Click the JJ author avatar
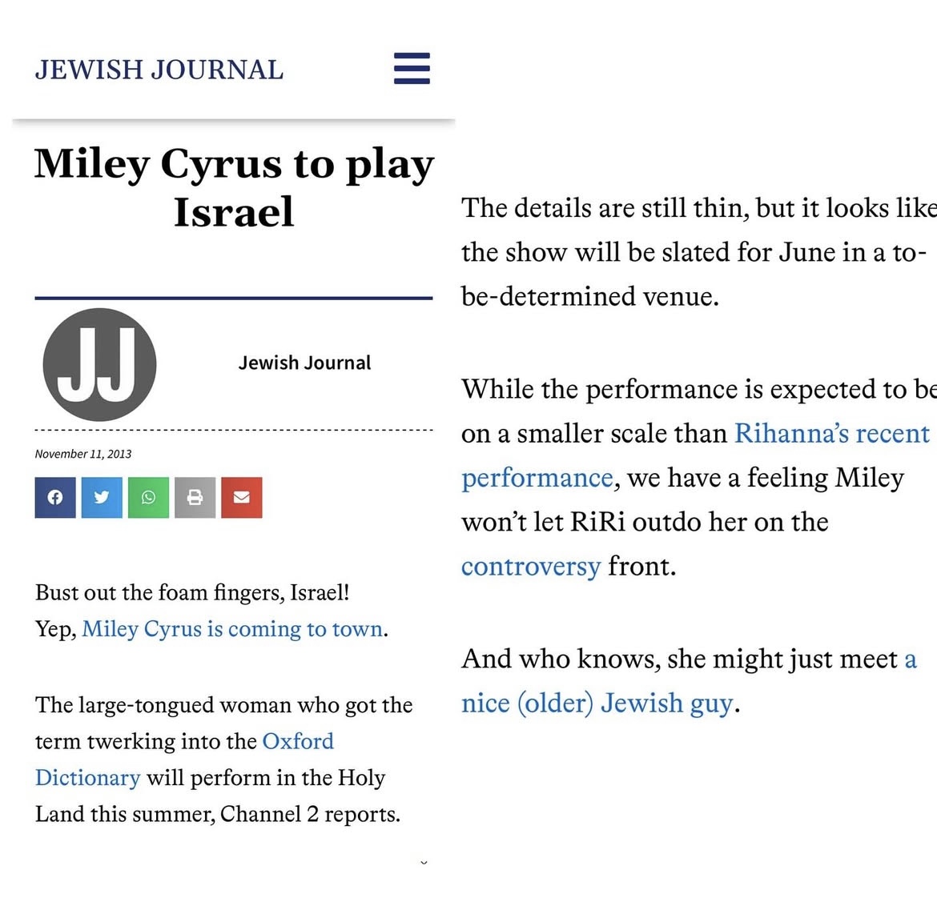The height and width of the screenshot is (902, 937). coord(99,364)
